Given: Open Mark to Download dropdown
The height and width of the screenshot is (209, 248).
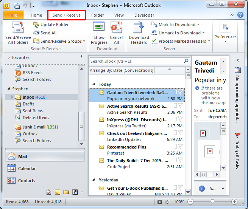Looking at the screenshot, I should (198, 25).
